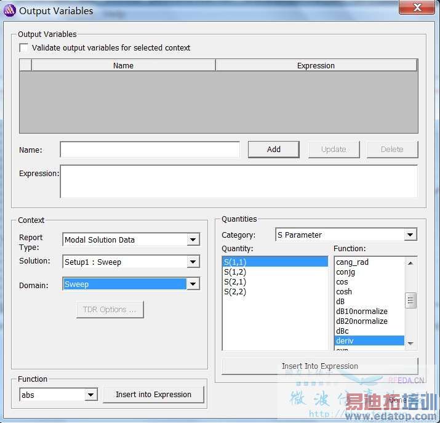440x423 pixels.
Task: Focus the Expression text area
Action: point(239,182)
